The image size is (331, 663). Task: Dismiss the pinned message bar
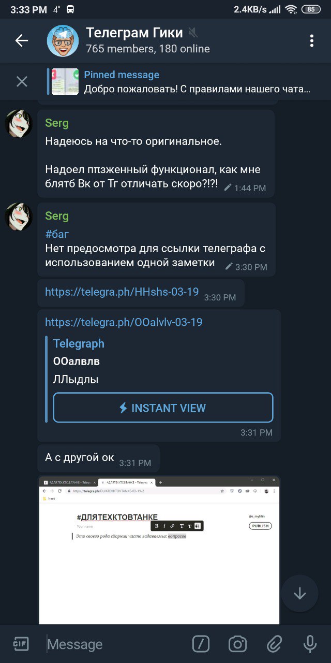(22, 81)
